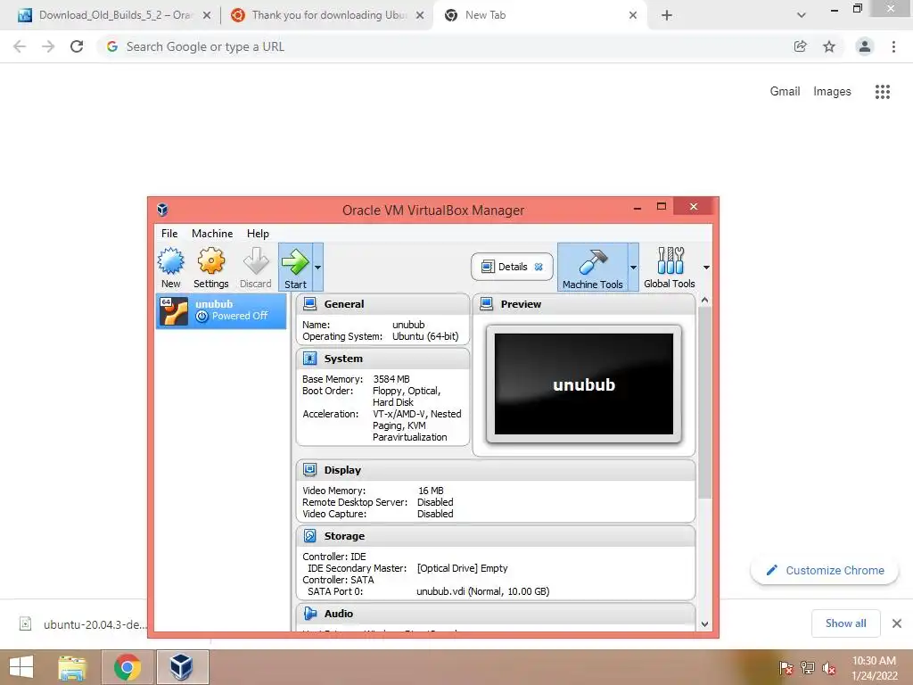913x685 pixels.
Task: Expand the Start button dropdown arrow
Action: coord(318,268)
